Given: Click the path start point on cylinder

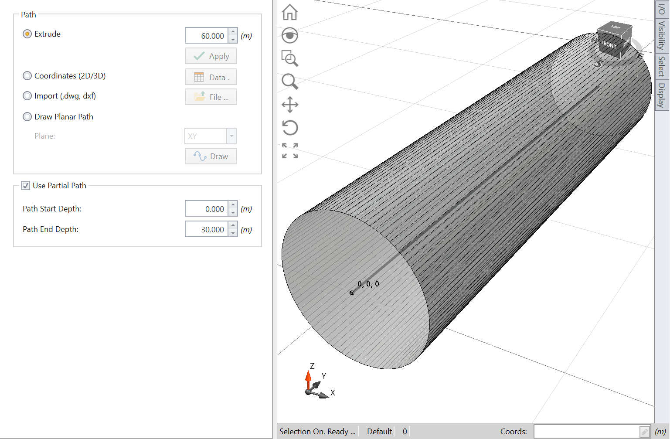Looking at the screenshot, I should pos(351,293).
